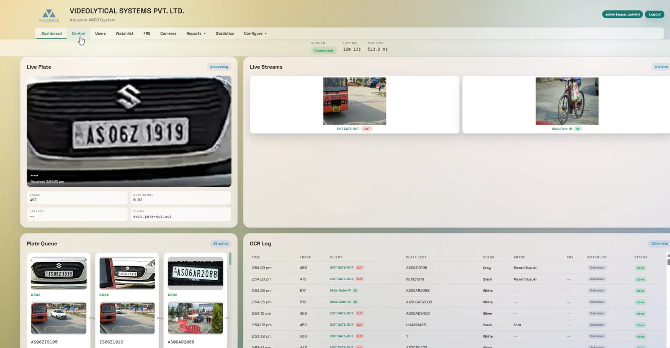Open the FRS tab

[147, 33]
